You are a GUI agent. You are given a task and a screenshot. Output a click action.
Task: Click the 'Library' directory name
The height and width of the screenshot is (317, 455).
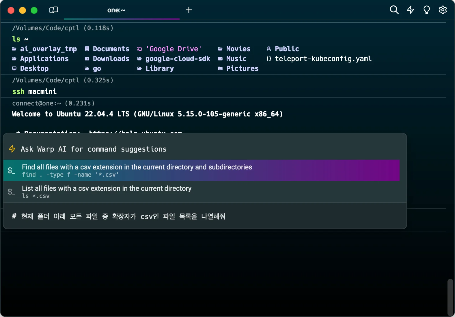click(160, 69)
